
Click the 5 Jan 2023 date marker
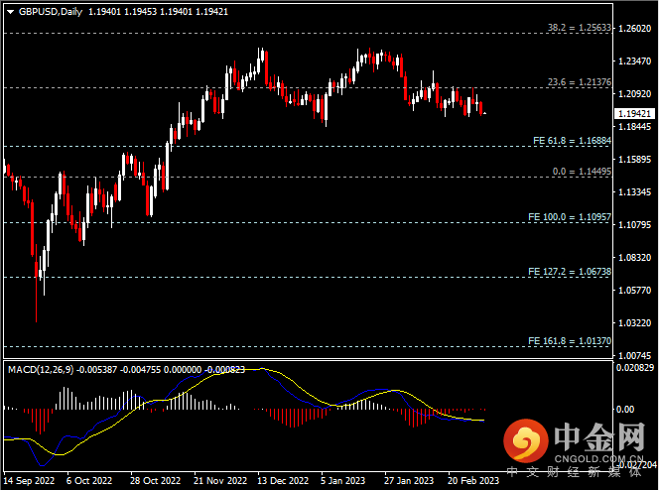coord(342,480)
